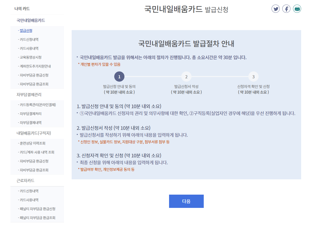Viewport: 319px width, 226px height.
Task: Go to 패널티 자부담금 환급조회
Action: coord(37,218)
